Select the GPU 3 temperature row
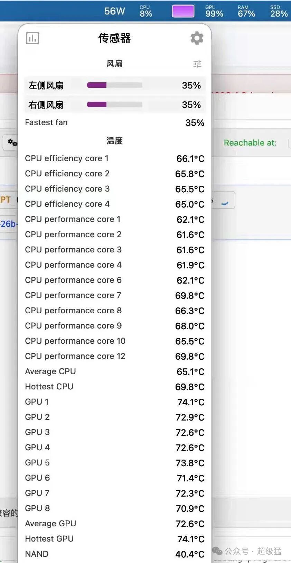The image size is (291, 563). click(x=115, y=432)
